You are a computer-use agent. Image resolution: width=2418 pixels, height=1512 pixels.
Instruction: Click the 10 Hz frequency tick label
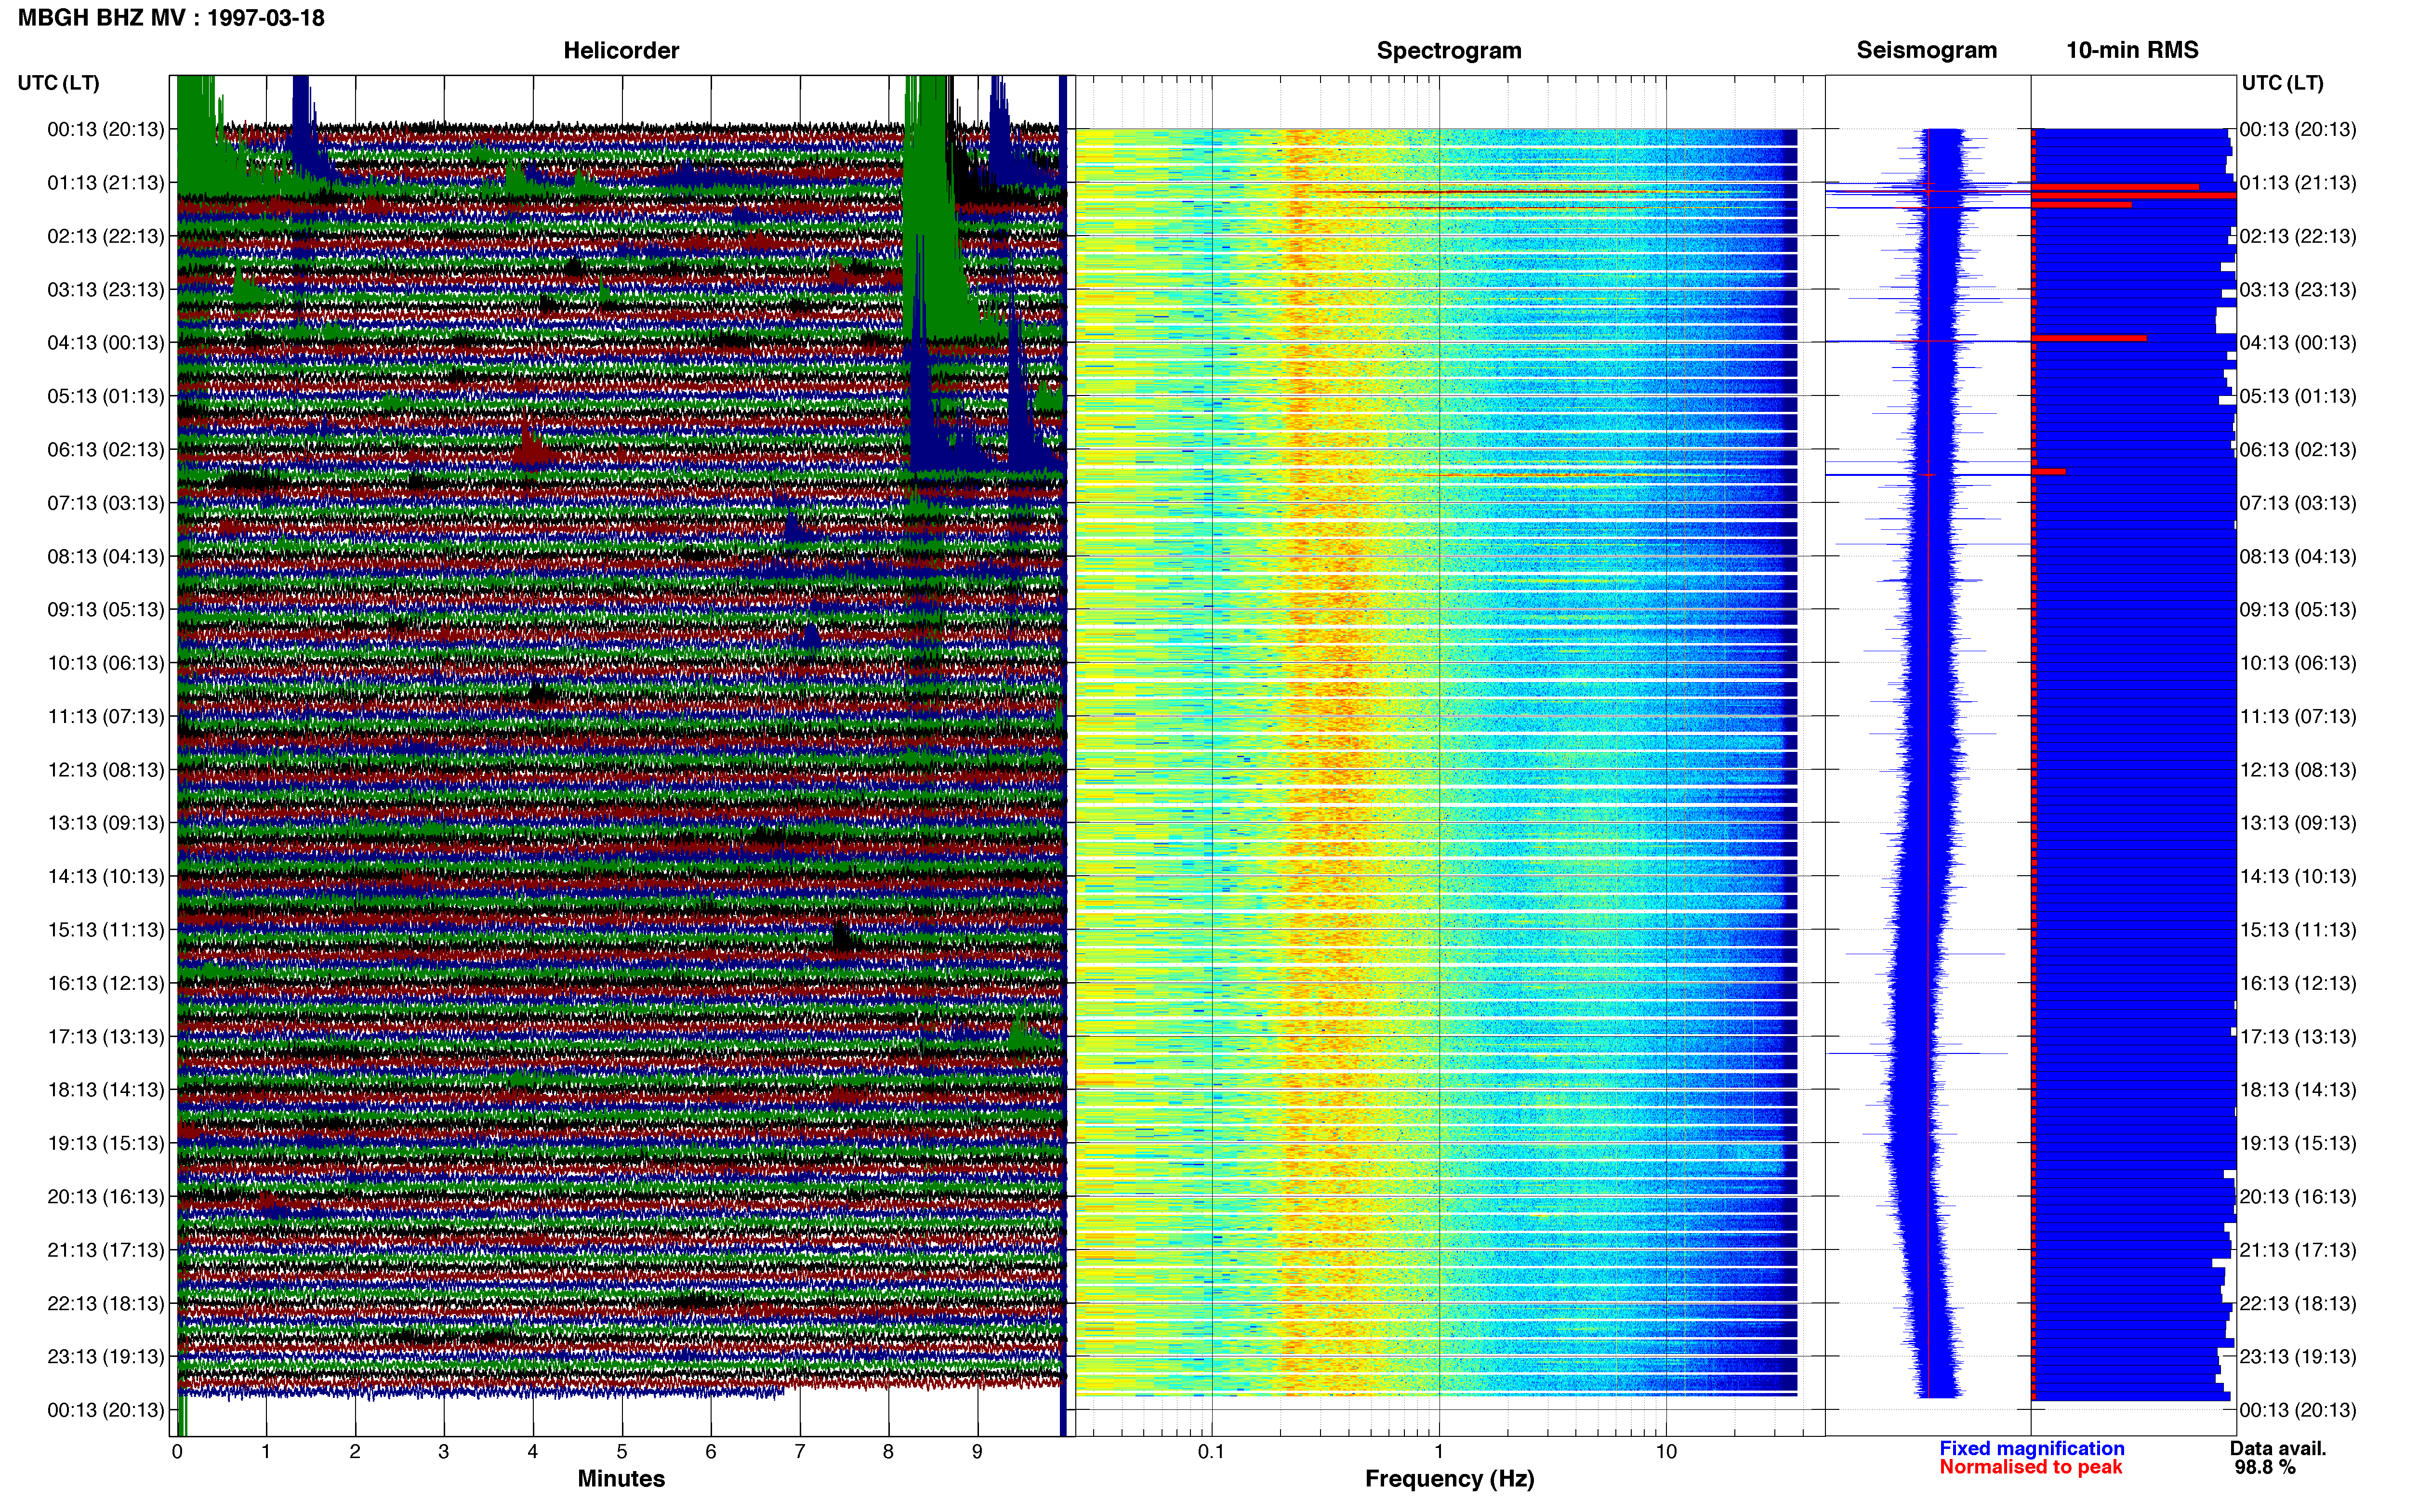pos(1666,1452)
